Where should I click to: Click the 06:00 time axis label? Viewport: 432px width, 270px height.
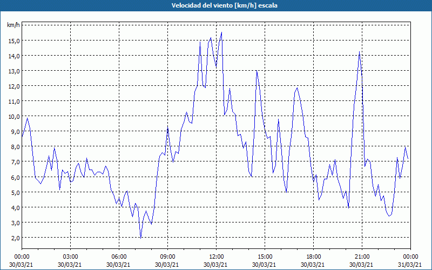coord(119,257)
